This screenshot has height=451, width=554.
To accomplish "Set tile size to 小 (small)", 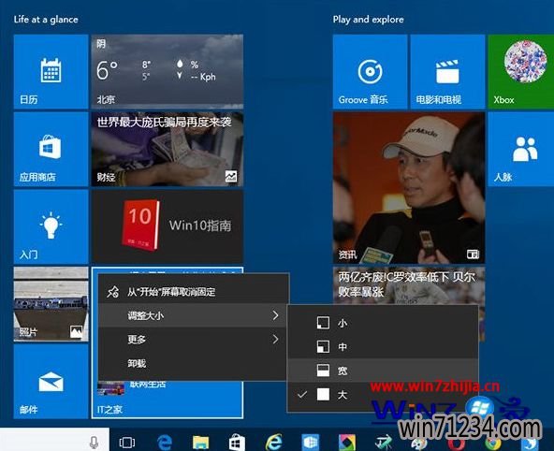I will coord(383,323).
